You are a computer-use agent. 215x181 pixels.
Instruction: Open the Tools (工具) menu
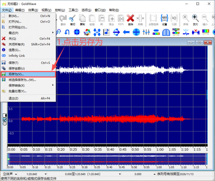point(73,10)
